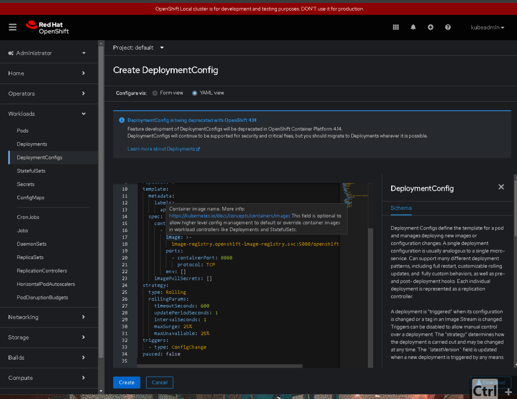Go to StatefulSets in sidebar
Image resolution: width=517 pixels, height=399 pixels.
(x=31, y=171)
